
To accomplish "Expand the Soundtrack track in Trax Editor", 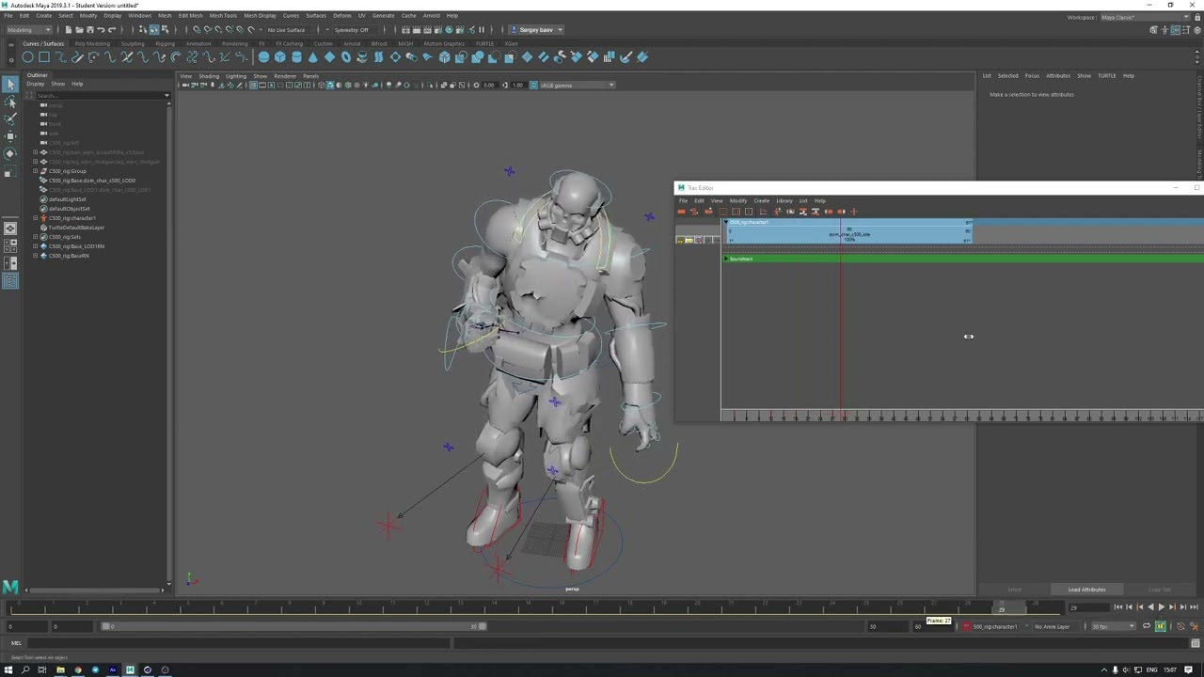I will (726, 259).
